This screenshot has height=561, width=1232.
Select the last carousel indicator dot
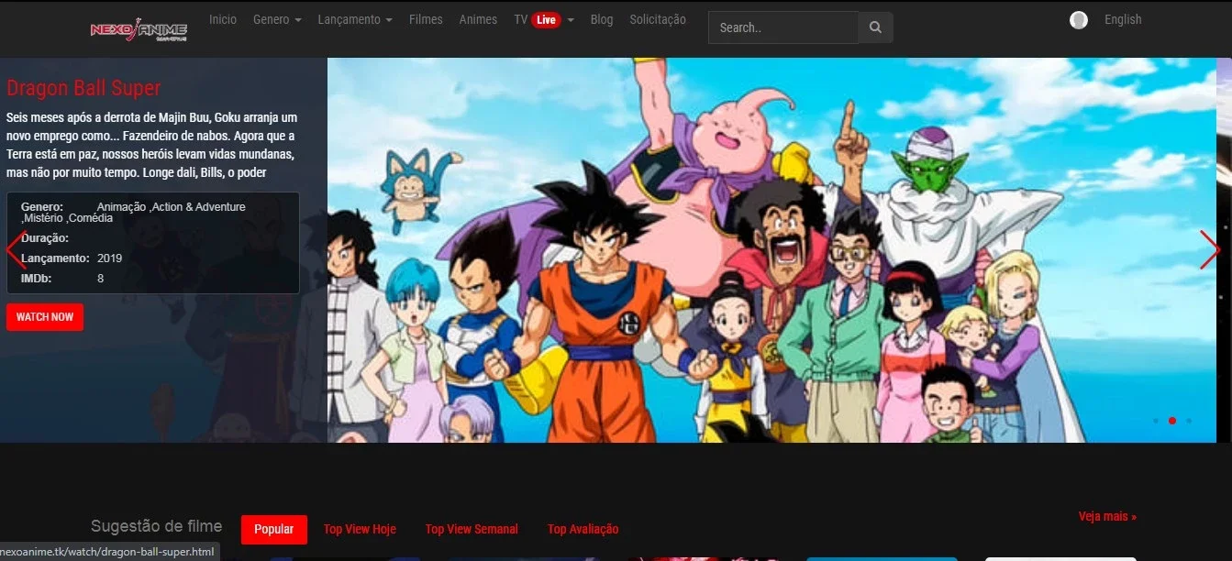(x=1189, y=421)
